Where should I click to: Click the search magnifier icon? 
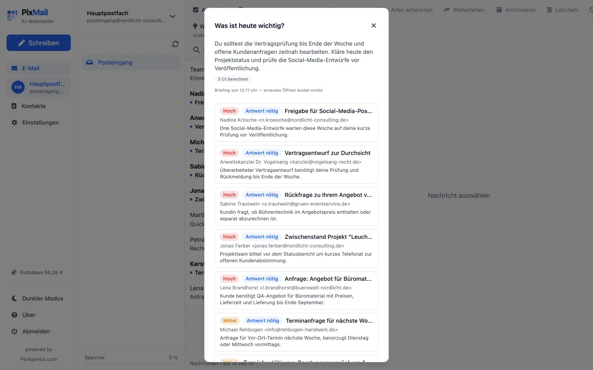196,50
